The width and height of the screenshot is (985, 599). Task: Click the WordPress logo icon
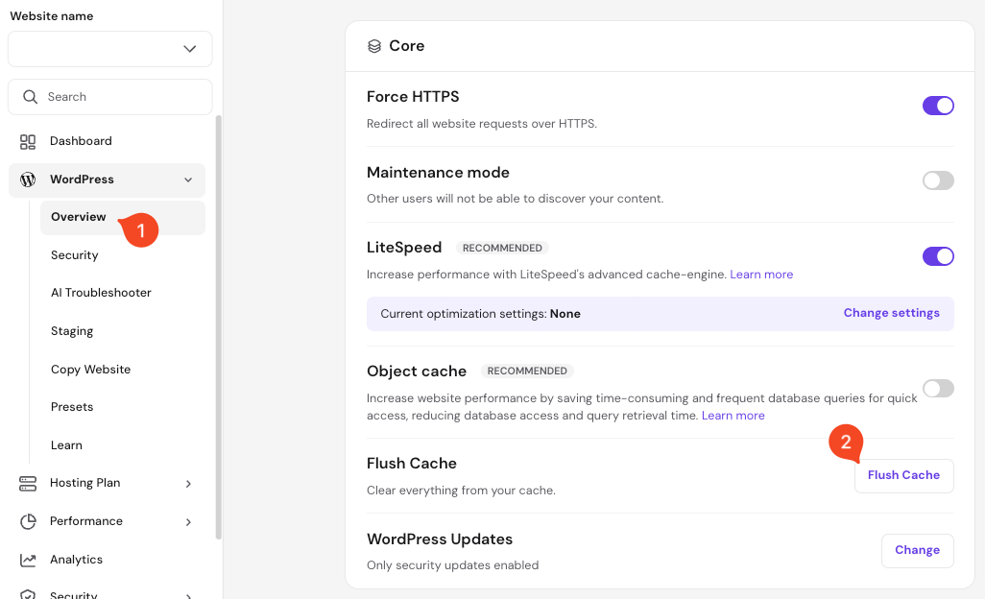tap(28, 180)
